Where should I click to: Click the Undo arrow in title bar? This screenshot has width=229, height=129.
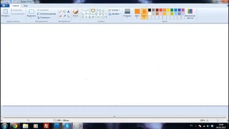pyautogui.click(x=11, y=1)
